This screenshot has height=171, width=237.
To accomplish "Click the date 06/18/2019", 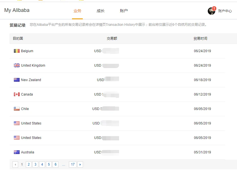I will pos(202,80).
